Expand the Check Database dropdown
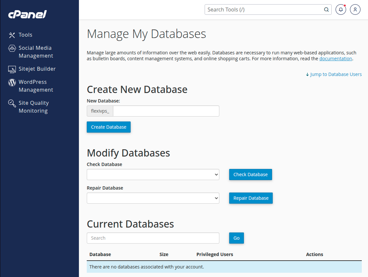This screenshot has height=277, width=368. point(153,175)
